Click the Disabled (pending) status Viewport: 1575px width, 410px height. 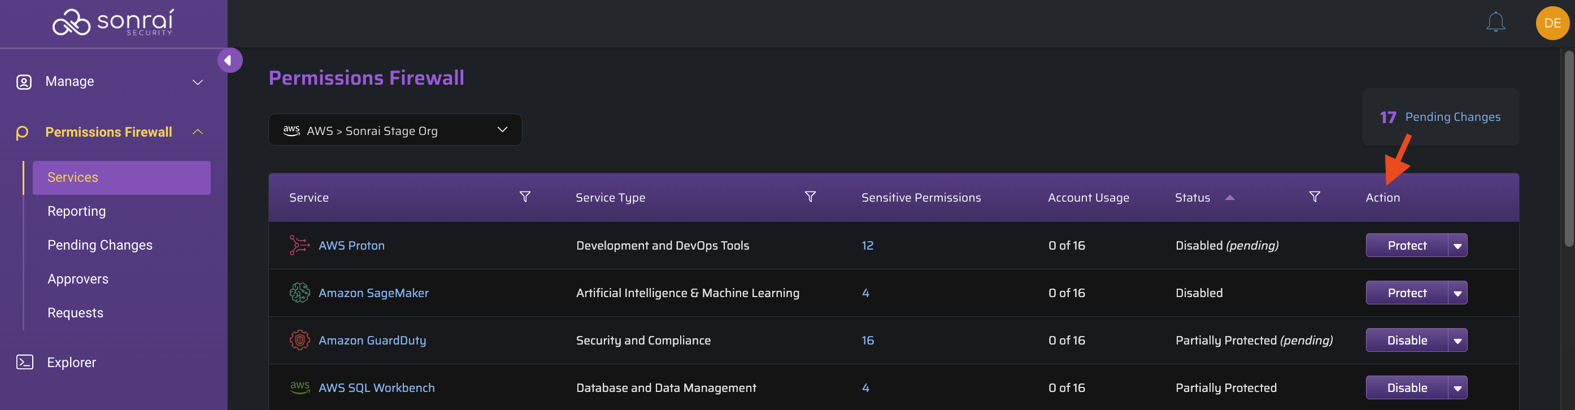[1226, 246]
